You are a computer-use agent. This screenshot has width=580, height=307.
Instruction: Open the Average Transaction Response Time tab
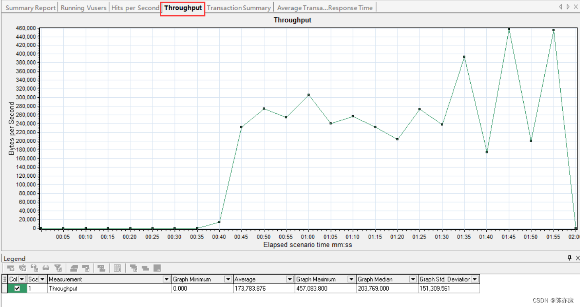(x=325, y=8)
